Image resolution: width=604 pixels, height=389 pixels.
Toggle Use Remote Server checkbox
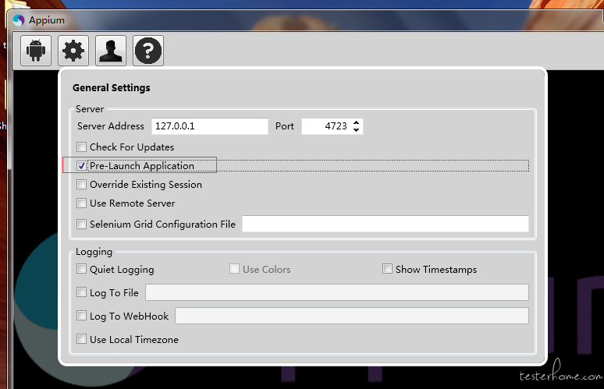pyautogui.click(x=81, y=203)
